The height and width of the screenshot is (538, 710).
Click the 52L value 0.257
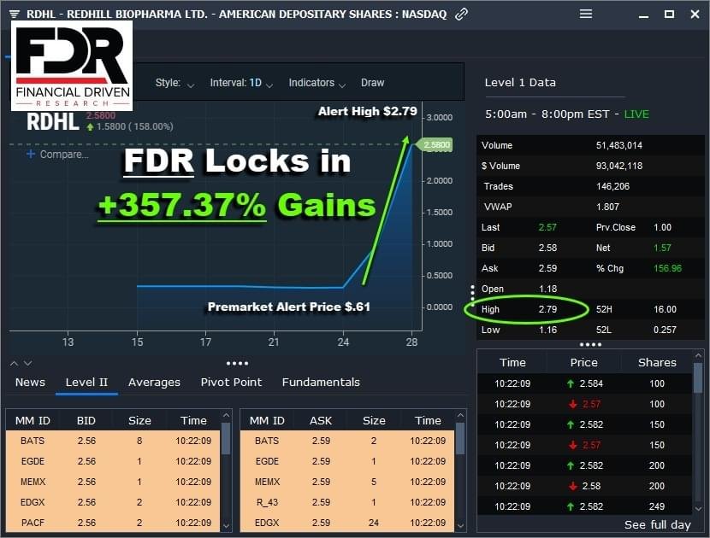click(x=665, y=330)
